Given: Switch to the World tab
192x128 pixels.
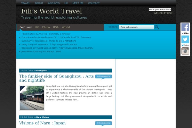Looking at the screenshot, I should coord(66,27).
